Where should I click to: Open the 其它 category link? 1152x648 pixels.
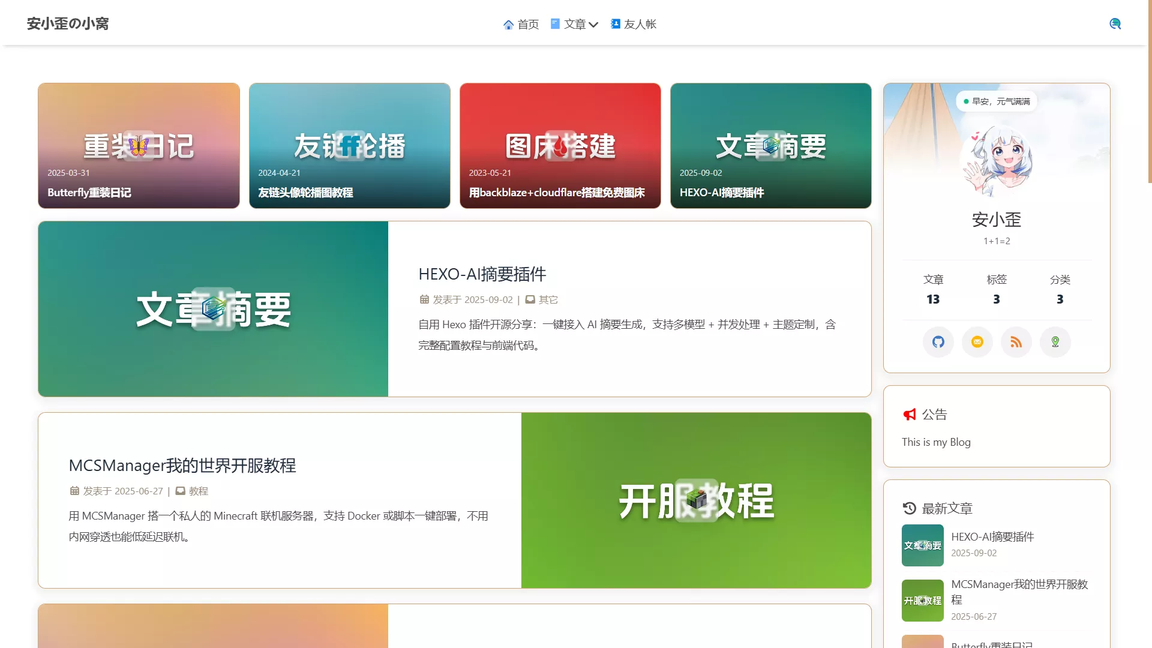coord(548,299)
